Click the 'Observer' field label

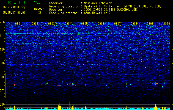[56, 3]
